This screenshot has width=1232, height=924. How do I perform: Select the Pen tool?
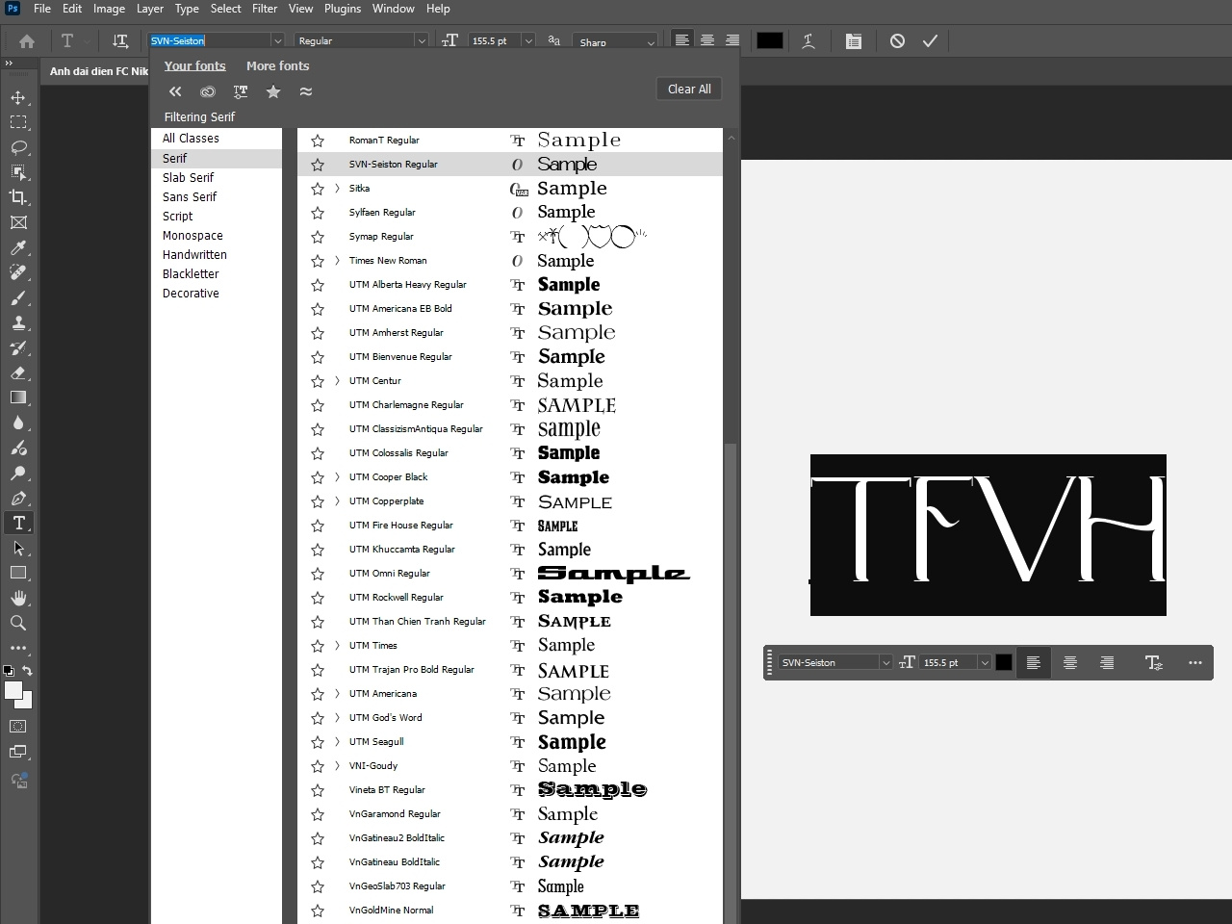coord(18,498)
